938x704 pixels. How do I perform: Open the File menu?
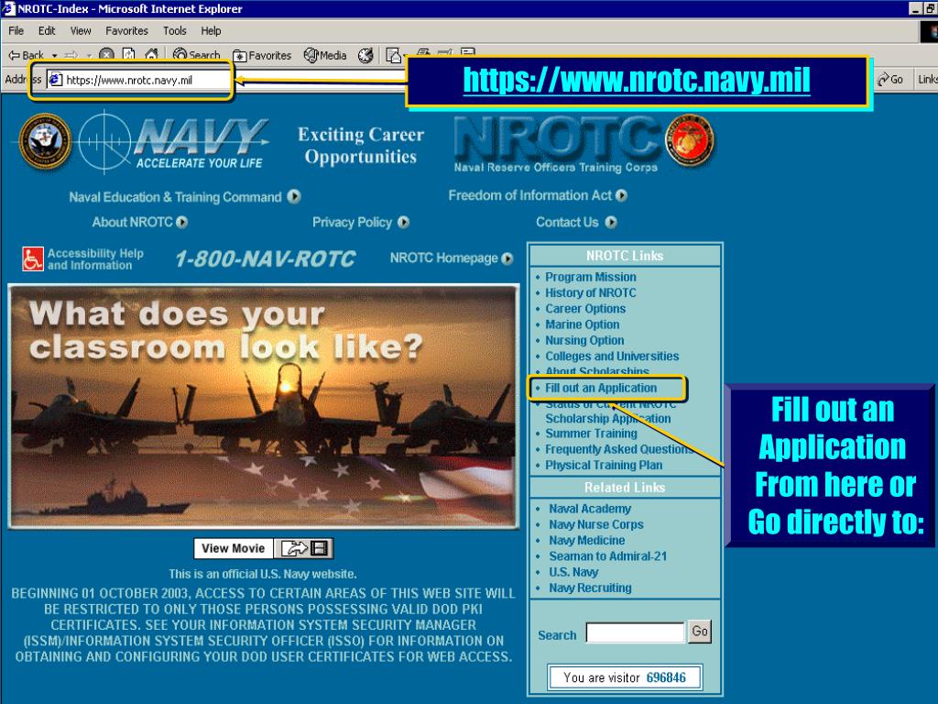(x=16, y=30)
